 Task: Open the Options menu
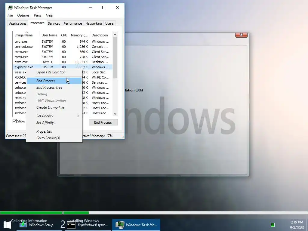23,15
